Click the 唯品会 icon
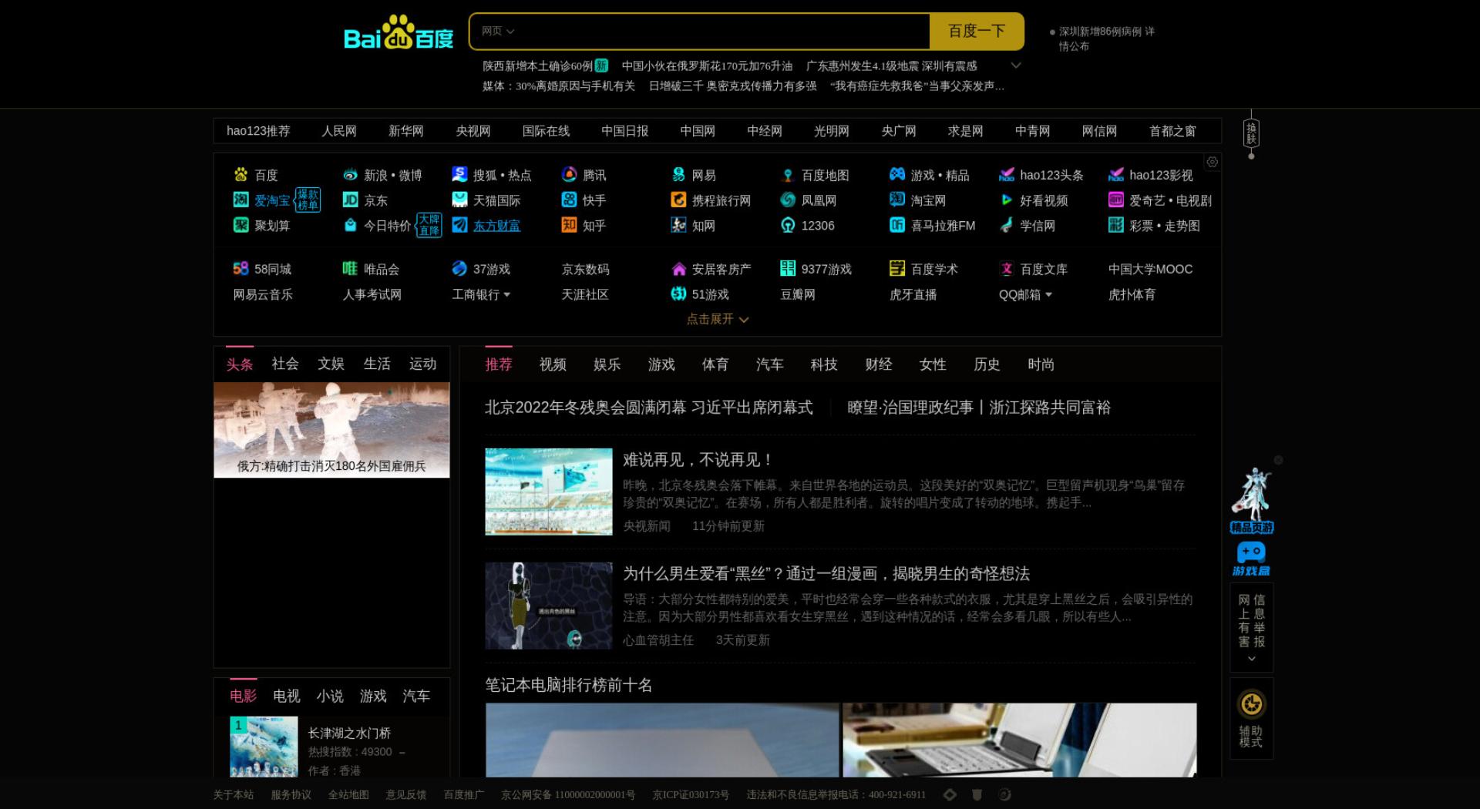The image size is (1480, 809). click(350, 268)
